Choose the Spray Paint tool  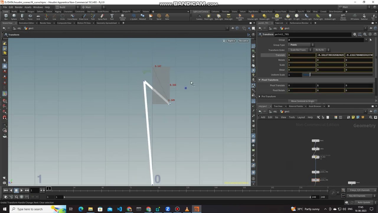102,17
